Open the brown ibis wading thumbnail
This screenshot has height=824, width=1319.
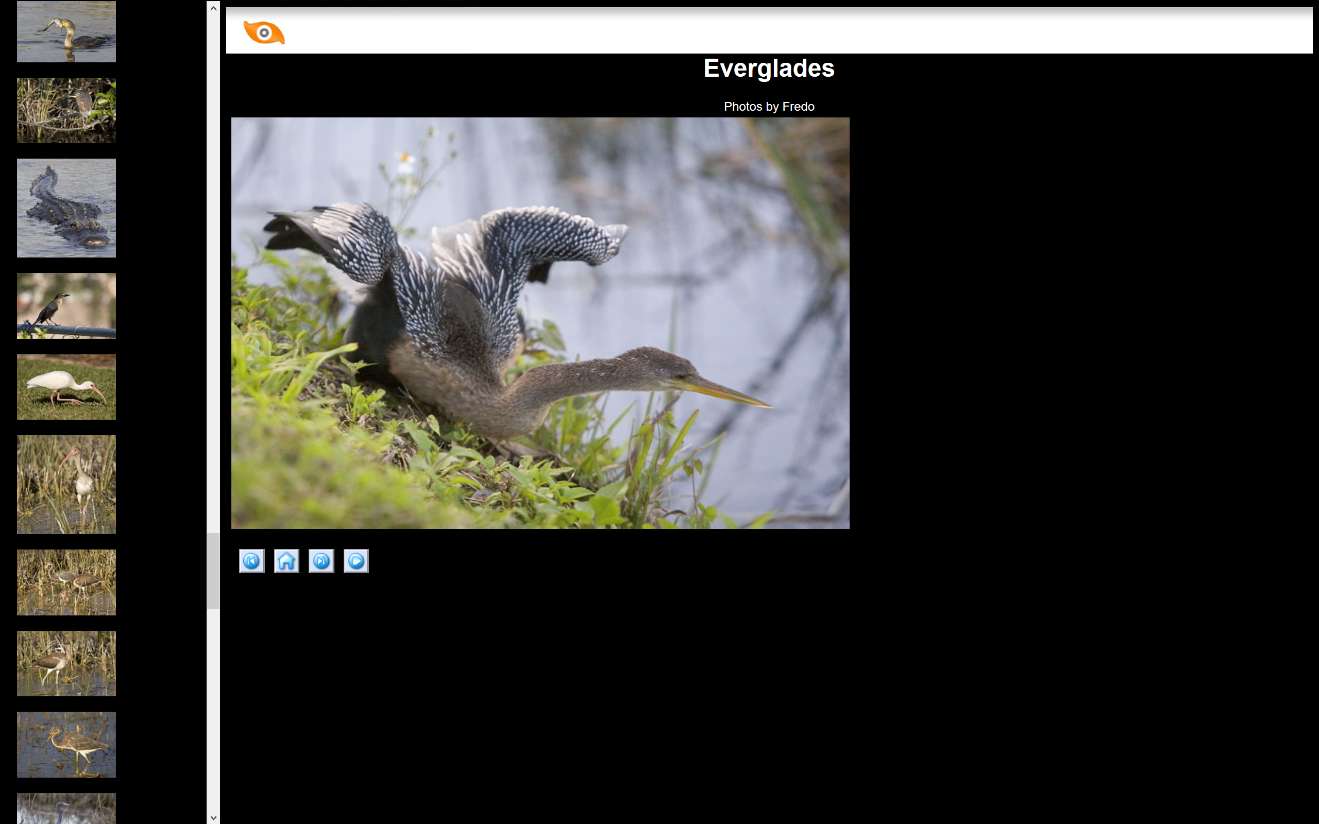(66, 663)
